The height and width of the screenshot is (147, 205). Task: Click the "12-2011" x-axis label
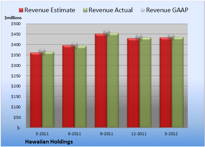click(x=139, y=134)
